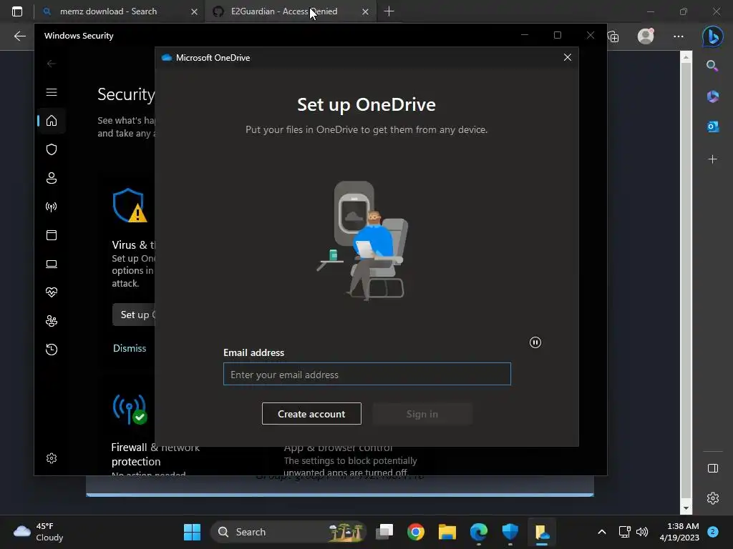Screen dimensions: 733x549
Task: Switch to E2Guardian - Access Denied tab
Action: (284, 11)
